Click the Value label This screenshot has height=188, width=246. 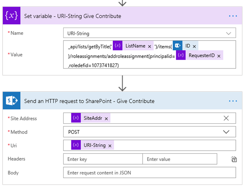point(16,54)
